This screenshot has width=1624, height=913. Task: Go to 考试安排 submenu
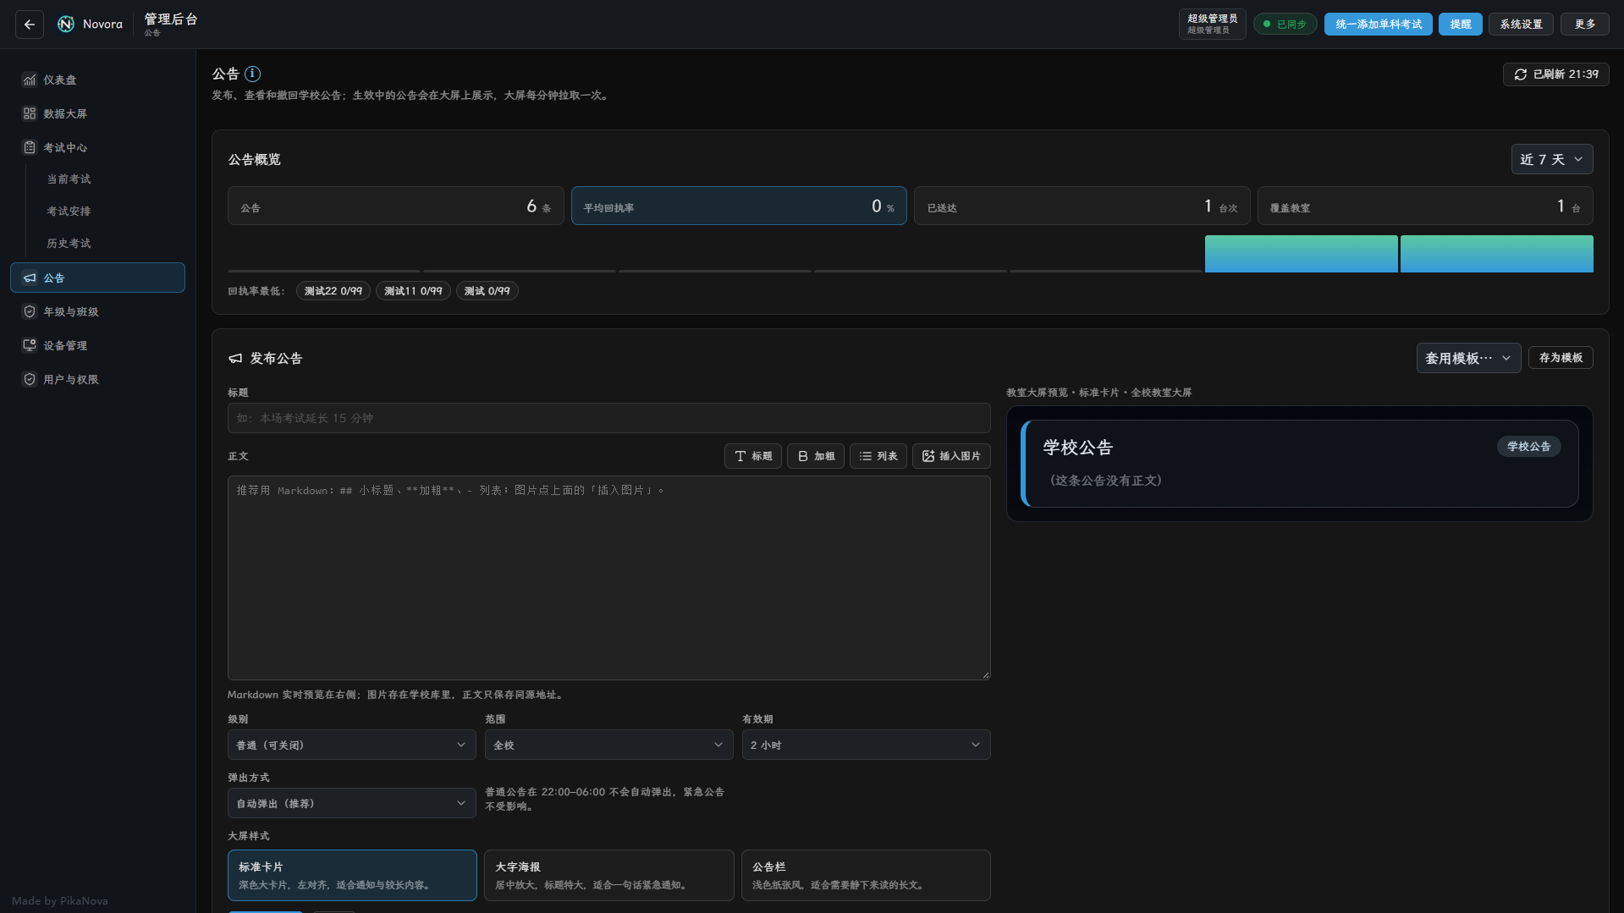(69, 212)
